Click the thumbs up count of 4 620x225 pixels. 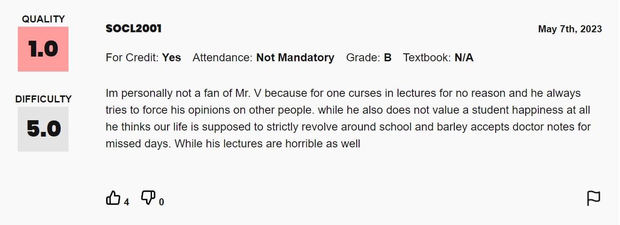(x=126, y=202)
